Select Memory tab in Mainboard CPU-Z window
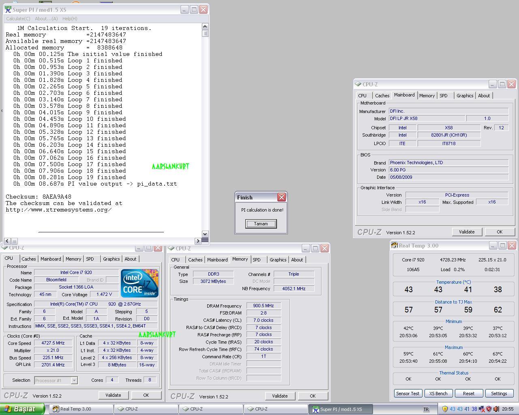Viewport: 519px width, 415px height. pyautogui.click(x=427, y=96)
